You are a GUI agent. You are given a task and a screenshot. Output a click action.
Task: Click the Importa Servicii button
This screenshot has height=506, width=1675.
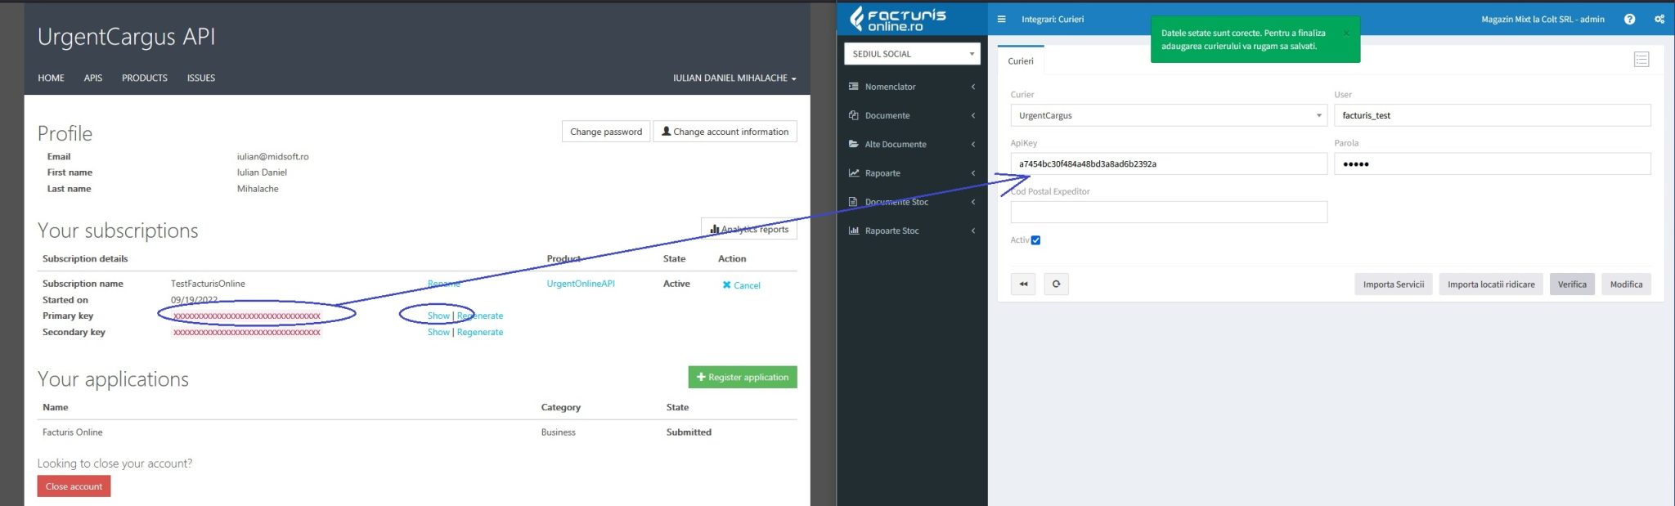click(x=1394, y=284)
